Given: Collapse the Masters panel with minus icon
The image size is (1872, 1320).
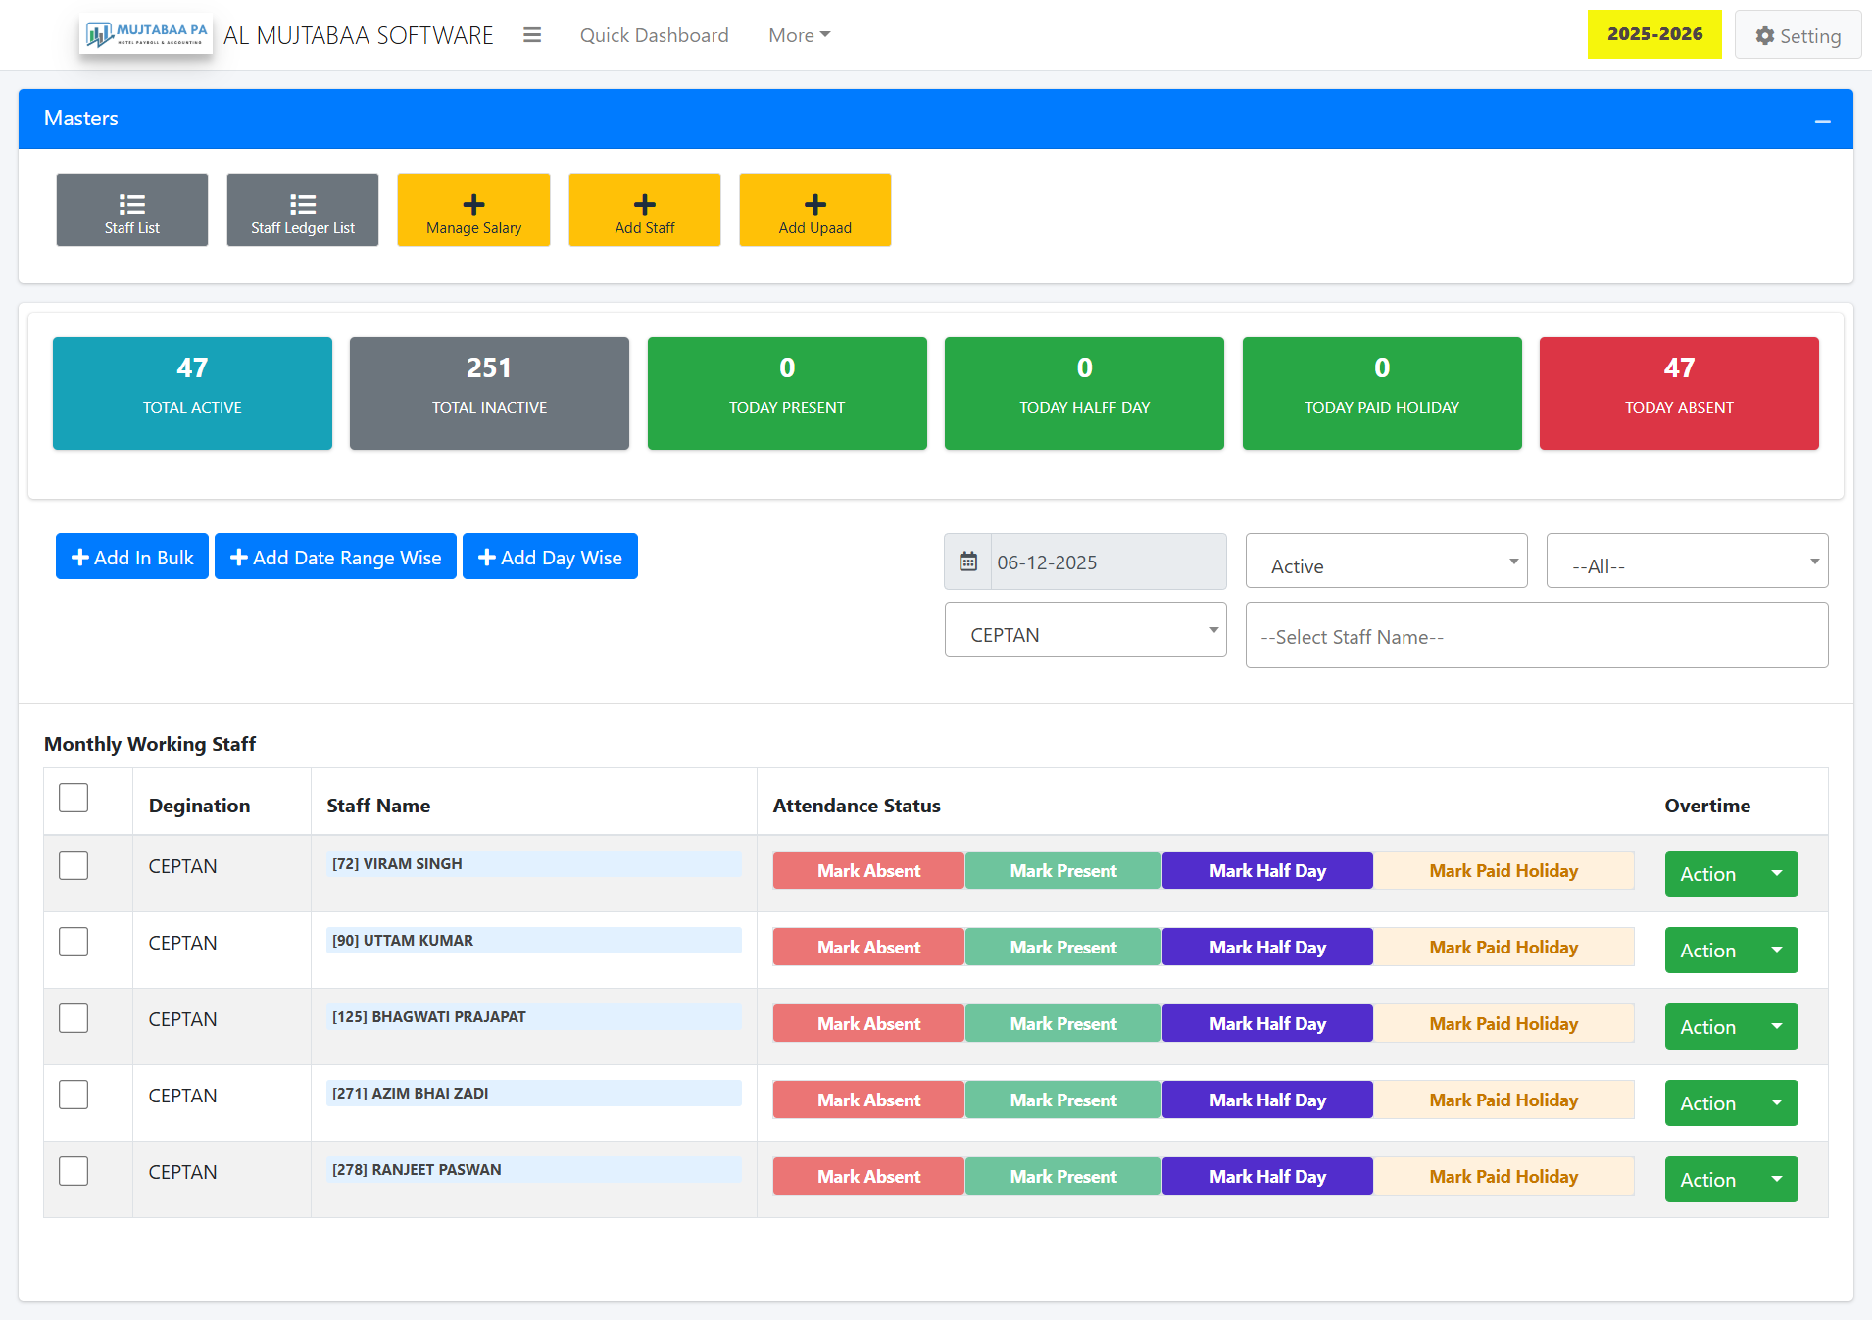Looking at the screenshot, I should click(1822, 122).
